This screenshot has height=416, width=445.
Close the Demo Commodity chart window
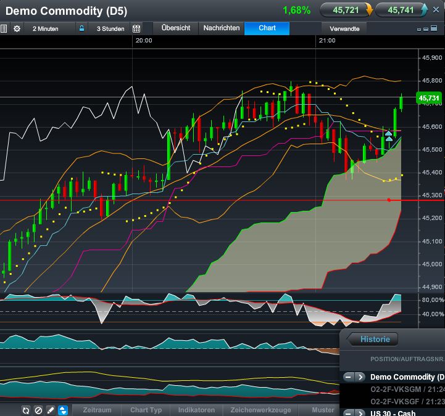[x=436, y=10]
